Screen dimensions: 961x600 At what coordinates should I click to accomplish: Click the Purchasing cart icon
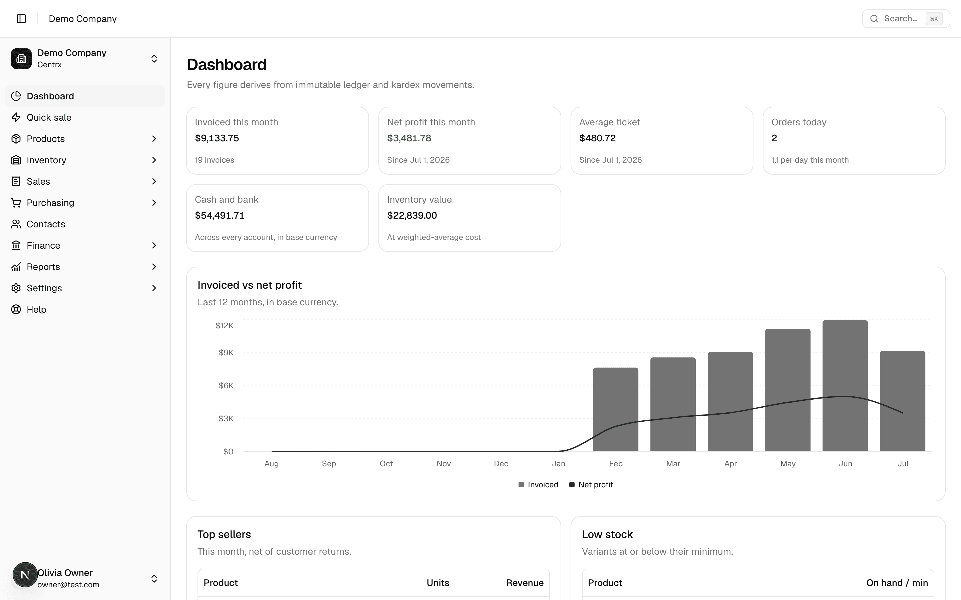pos(16,203)
